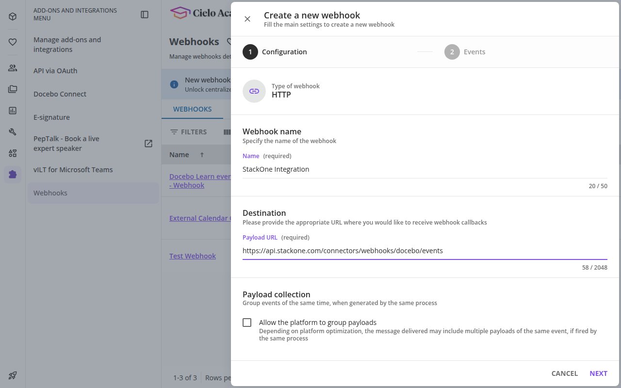Click the NEXT button
Screen dimensions: 621x388
[x=598, y=373]
